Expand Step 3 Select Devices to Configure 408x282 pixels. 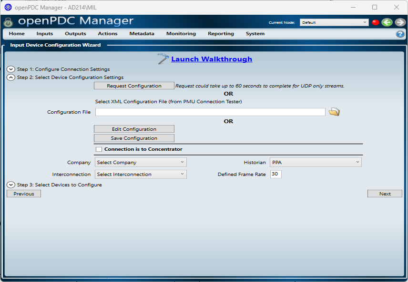click(x=11, y=185)
